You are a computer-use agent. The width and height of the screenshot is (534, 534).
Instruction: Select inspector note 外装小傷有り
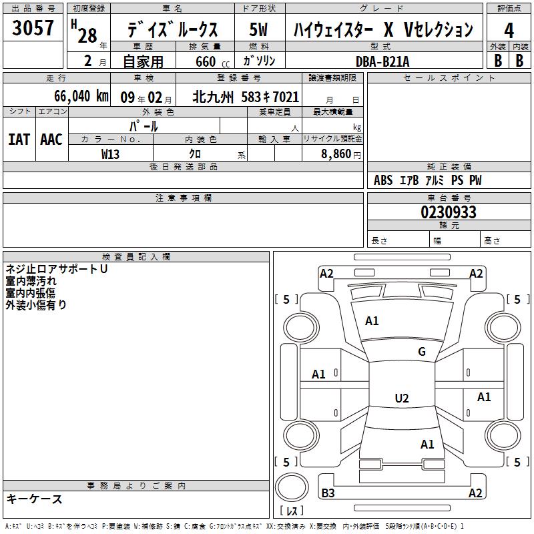click(x=36, y=305)
